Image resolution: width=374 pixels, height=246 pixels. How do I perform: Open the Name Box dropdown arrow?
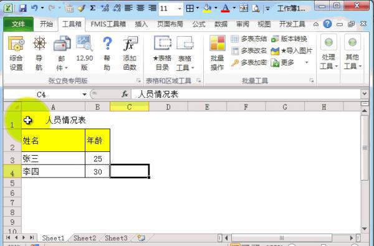(x=84, y=95)
